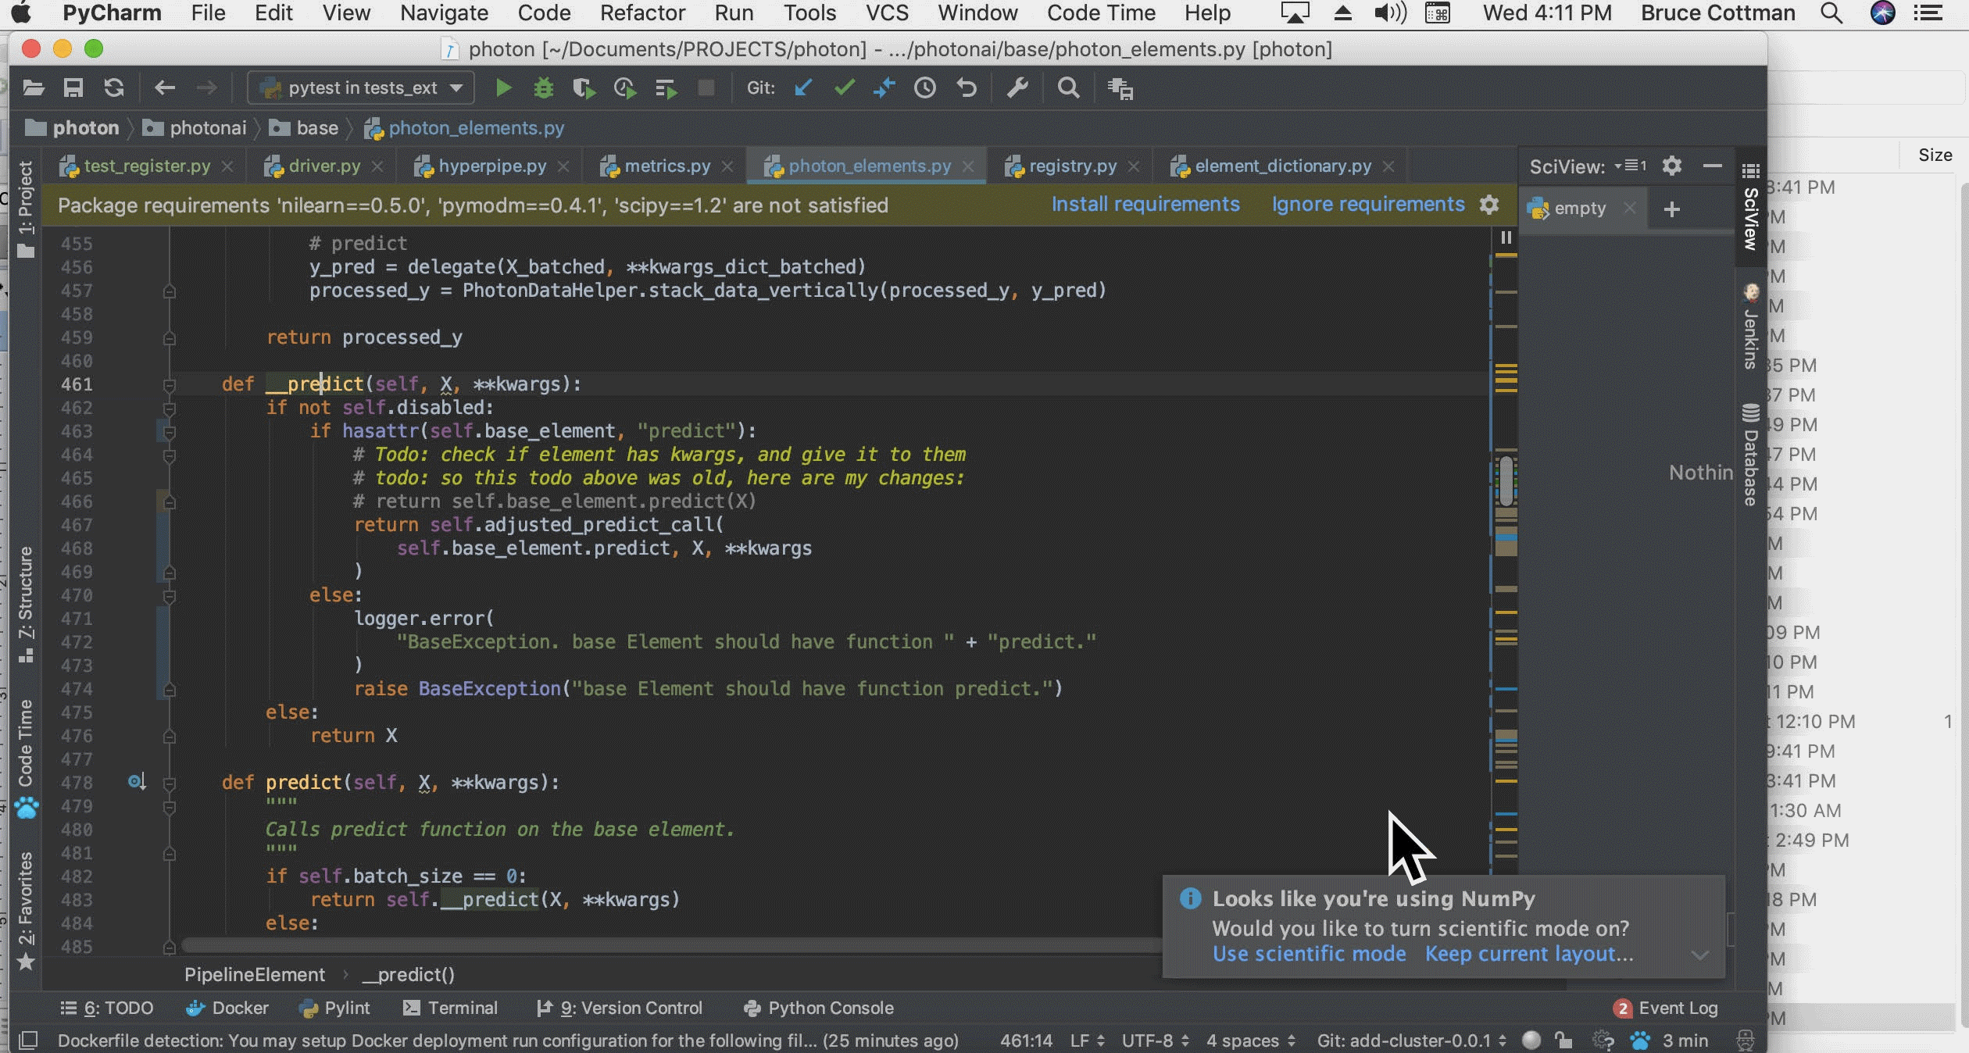Click the Synchronize refresh toolbar icon
Screen dimensions: 1969x1053
(x=114, y=87)
